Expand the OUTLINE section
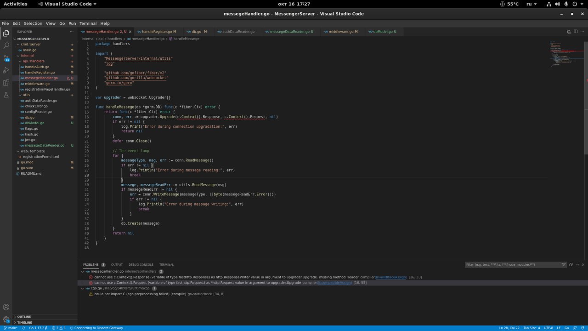The width and height of the screenshot is (588, 331). click(24, 317)
